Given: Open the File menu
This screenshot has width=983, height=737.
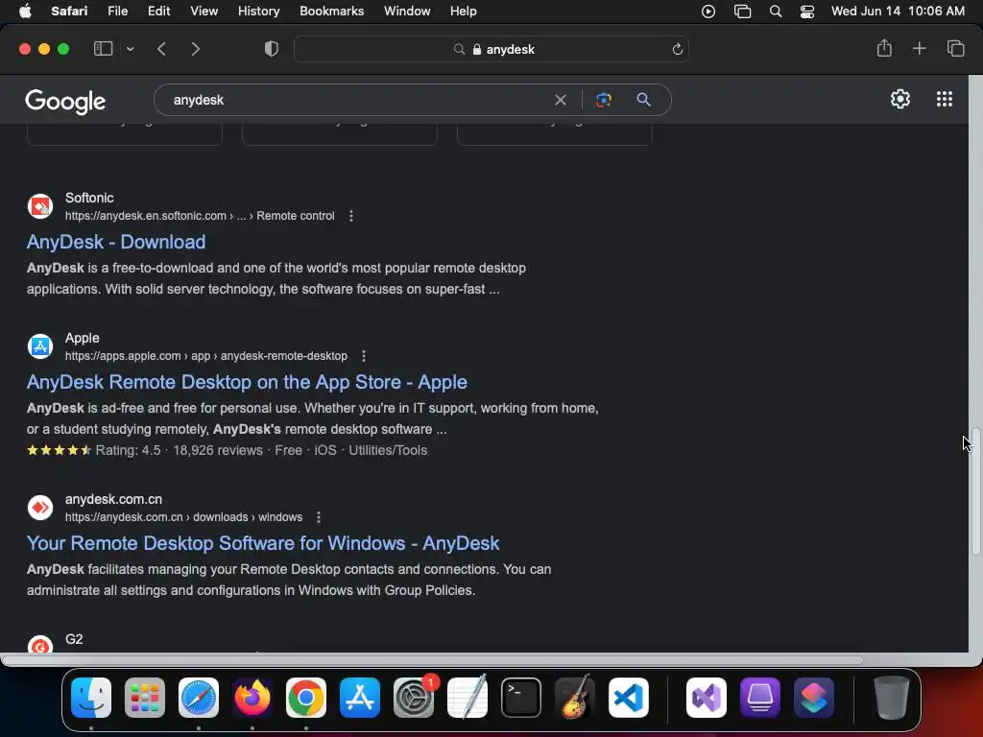Looking at the screenshot, I should click(117, 12).
